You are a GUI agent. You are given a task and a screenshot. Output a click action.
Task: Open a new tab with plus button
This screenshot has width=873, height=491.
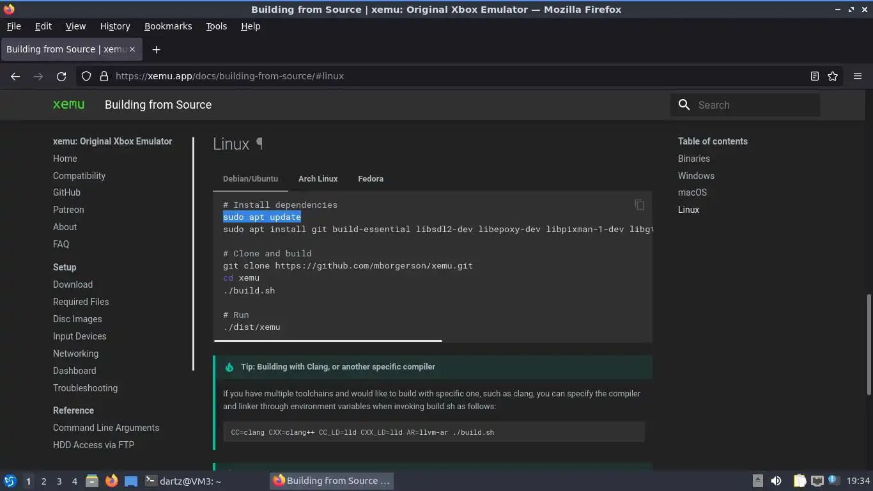click(156, 49)
